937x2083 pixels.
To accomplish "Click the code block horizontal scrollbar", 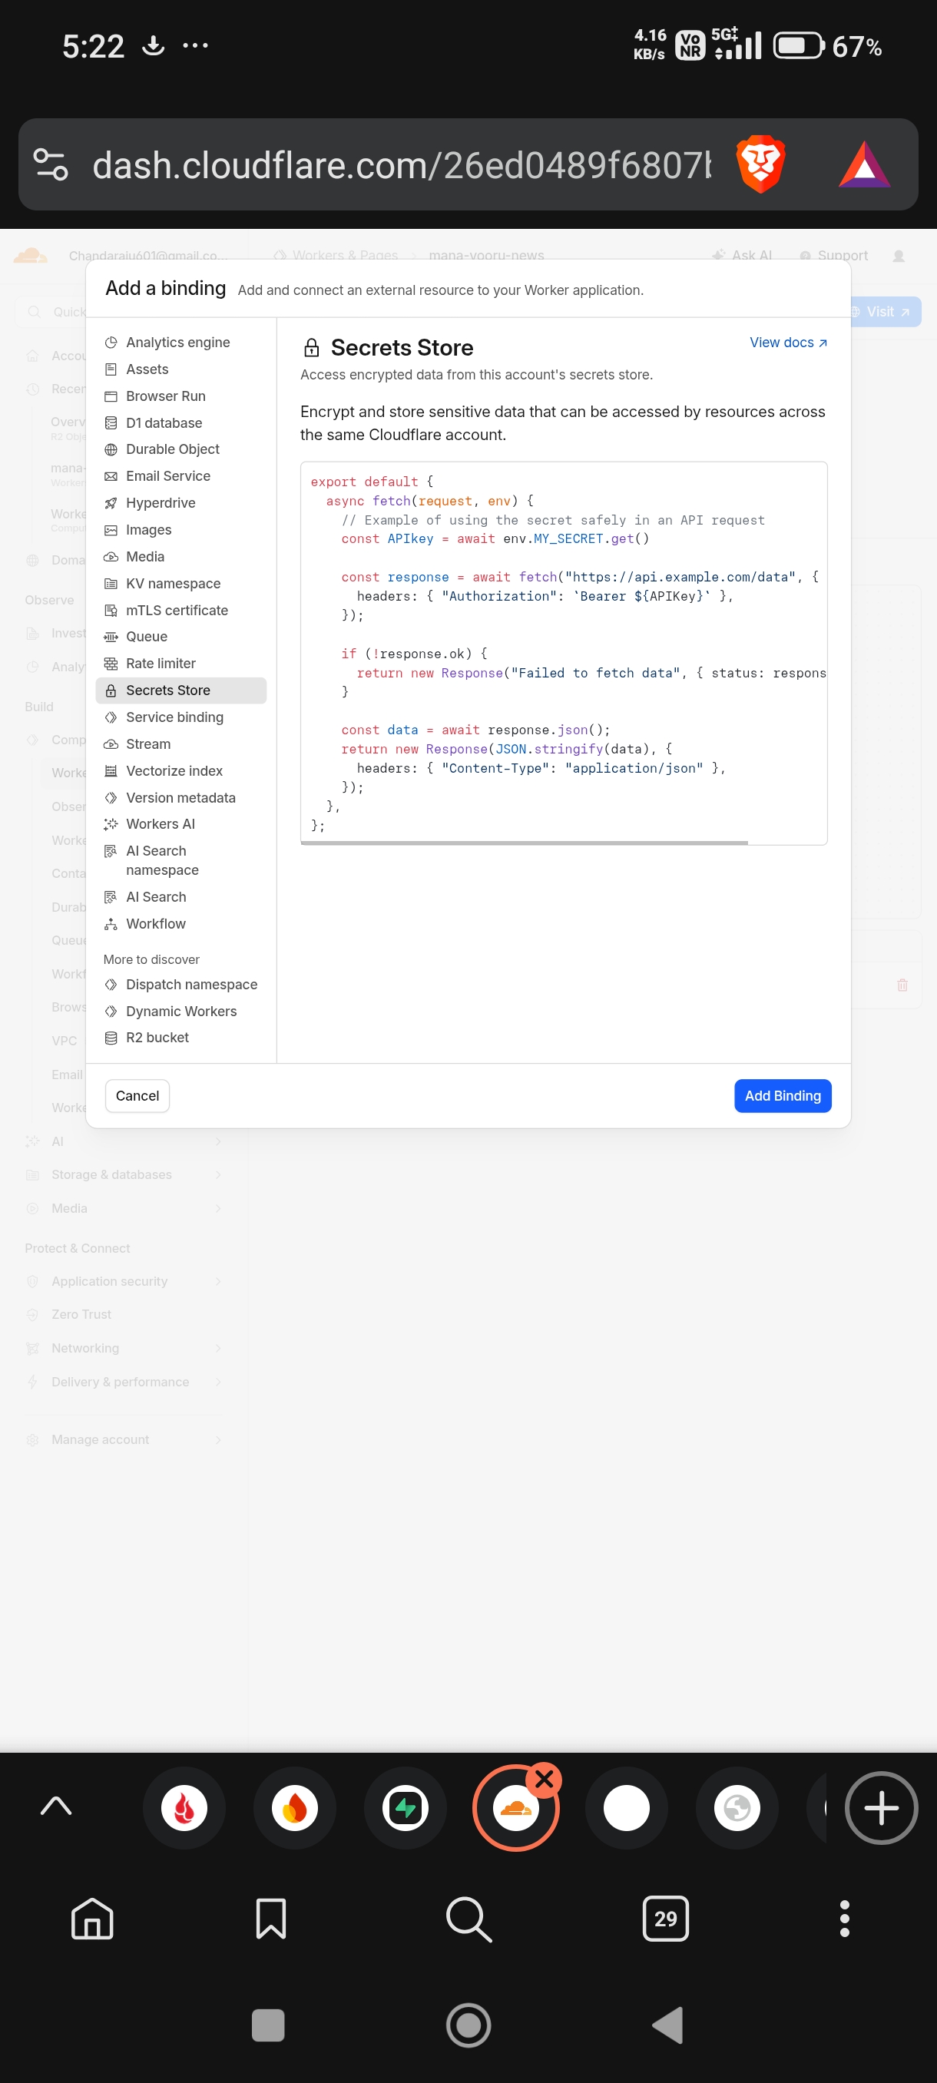I will coord(524,843).
